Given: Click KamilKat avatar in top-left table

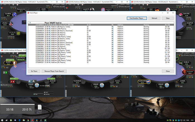Looking at the screenshot, I should pos(14,14).
